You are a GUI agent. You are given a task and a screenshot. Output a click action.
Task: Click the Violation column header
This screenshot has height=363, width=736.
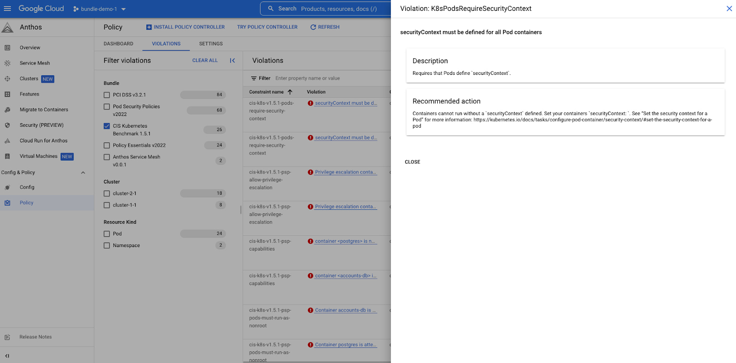pyautogui.click(x=316, y=92)
